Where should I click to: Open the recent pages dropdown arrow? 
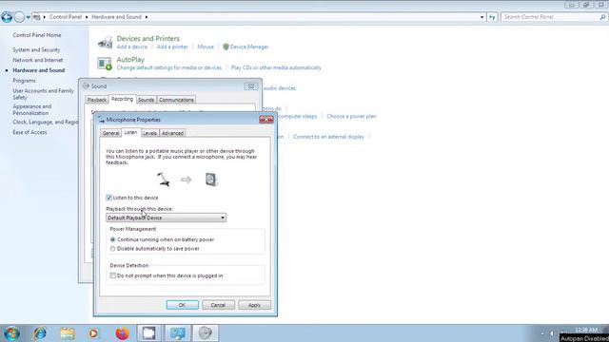point(29,17)
